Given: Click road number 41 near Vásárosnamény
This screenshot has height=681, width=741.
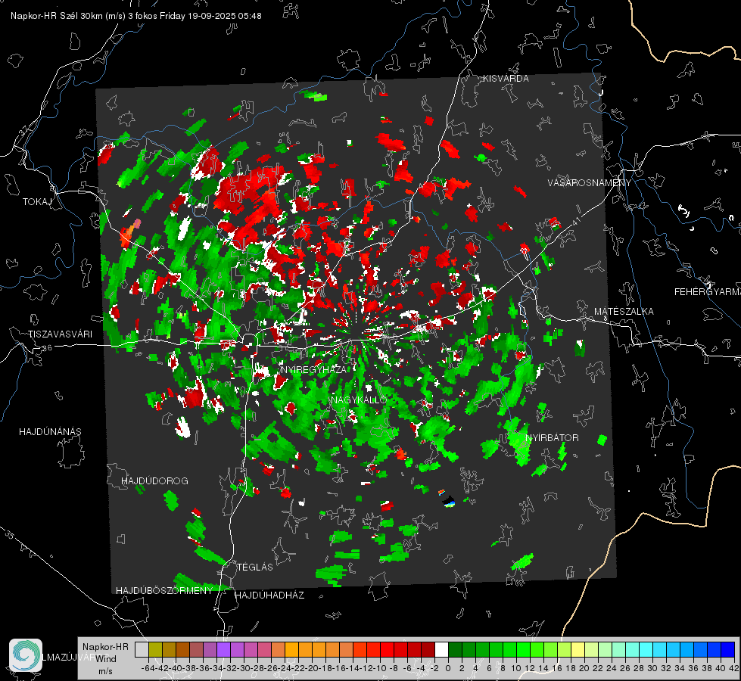Looking at the screenshot, I should click(x=576, y=221).
